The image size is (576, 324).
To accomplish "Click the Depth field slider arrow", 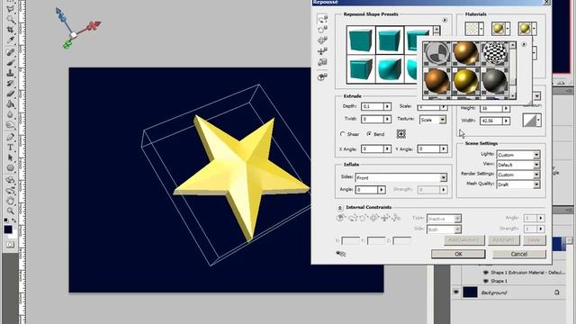I will 387,106.
